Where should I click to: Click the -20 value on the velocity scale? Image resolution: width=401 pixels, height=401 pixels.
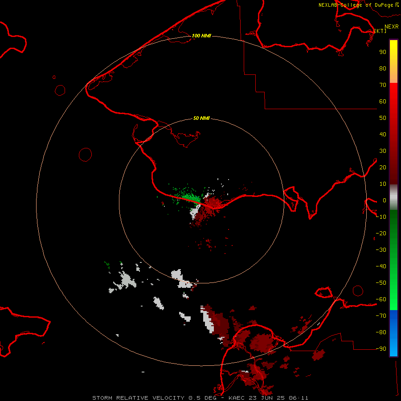[x=381, y=233]
